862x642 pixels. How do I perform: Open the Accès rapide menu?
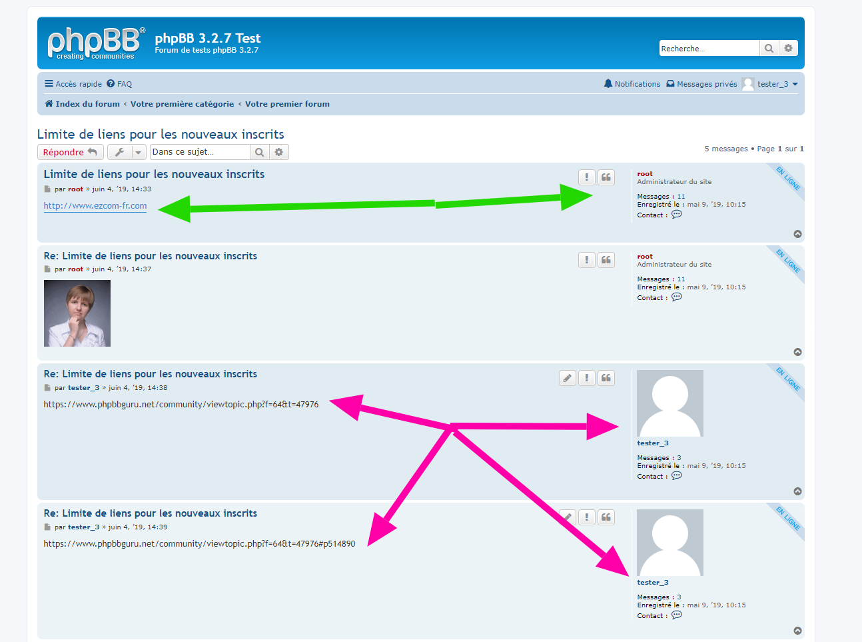[x=73, y=84]
